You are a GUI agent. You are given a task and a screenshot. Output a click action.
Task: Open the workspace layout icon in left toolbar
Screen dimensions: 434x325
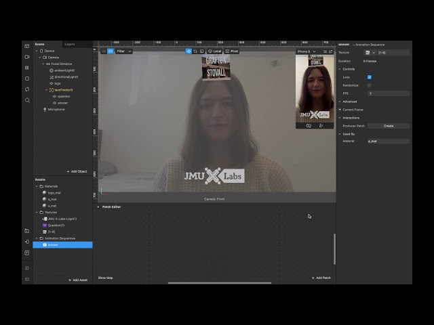(x=27, y=46)
